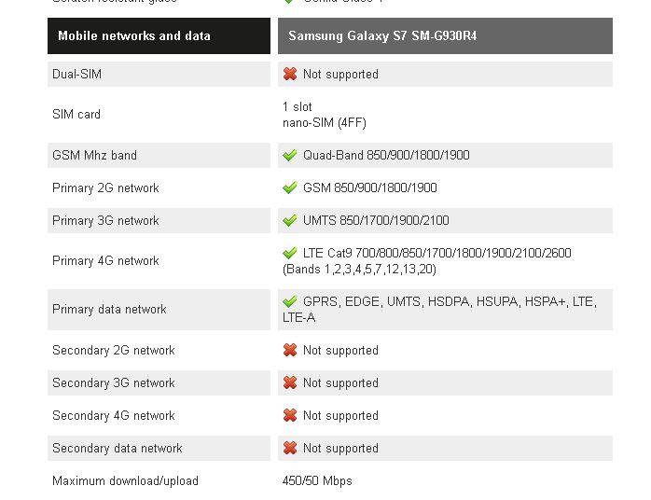Viewport: 651px width, 500px height.
Task: Click red X for Secondary 3G network
Action: click(x=290, y=382)
